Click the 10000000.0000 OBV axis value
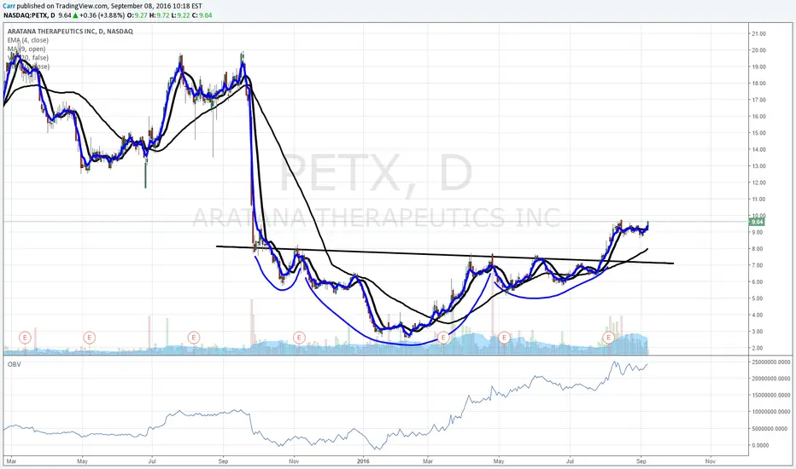Viewport: 796px width, 469px height. click(x=770, y=412)
